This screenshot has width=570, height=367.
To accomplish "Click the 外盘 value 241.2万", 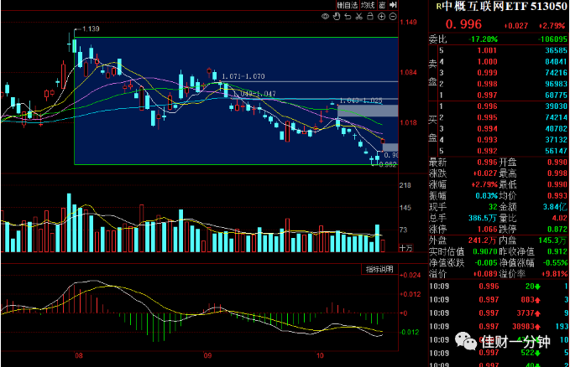I will 483,240.
